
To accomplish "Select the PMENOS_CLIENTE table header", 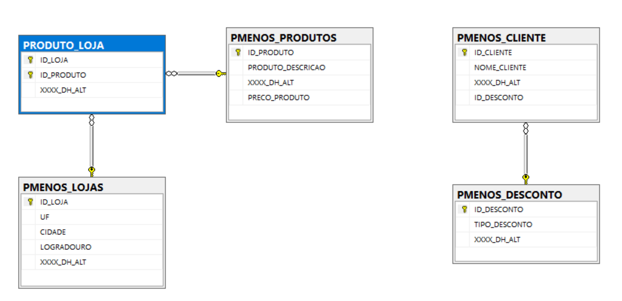I will [x=526, y=38].
